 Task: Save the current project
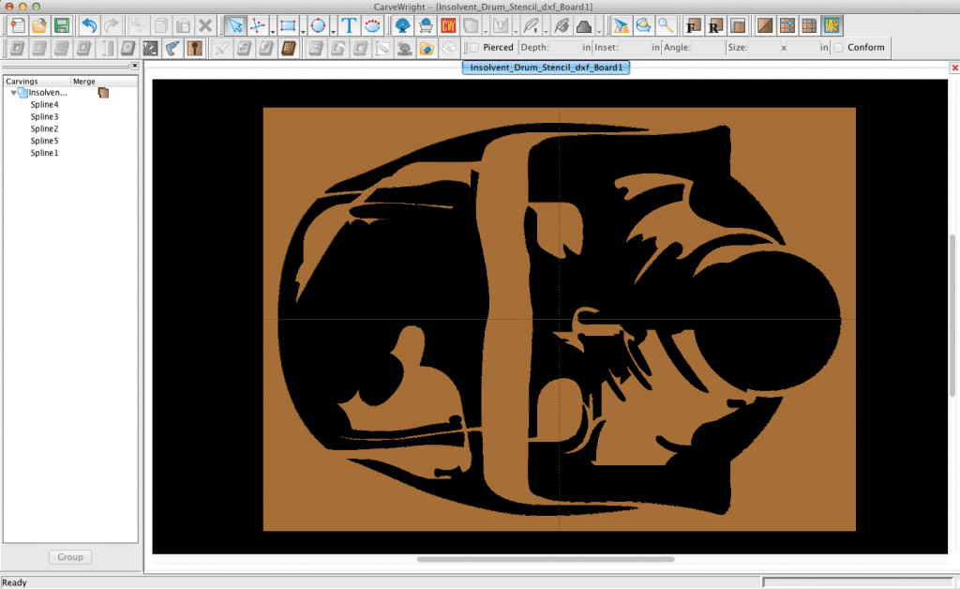click(61, 26)
